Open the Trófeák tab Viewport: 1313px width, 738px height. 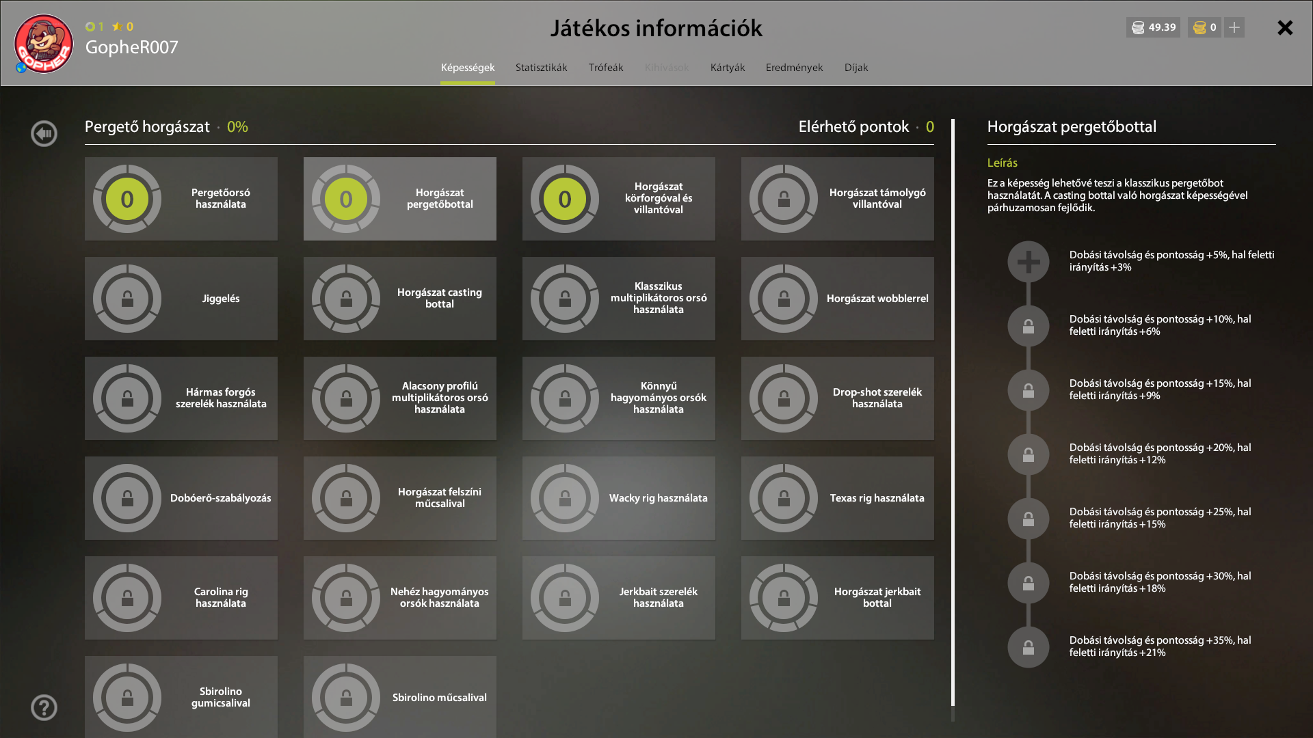pos(605,68)
